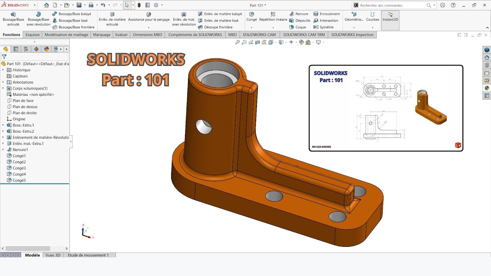Undo the last action with the Undo arrow

point(103,5)
